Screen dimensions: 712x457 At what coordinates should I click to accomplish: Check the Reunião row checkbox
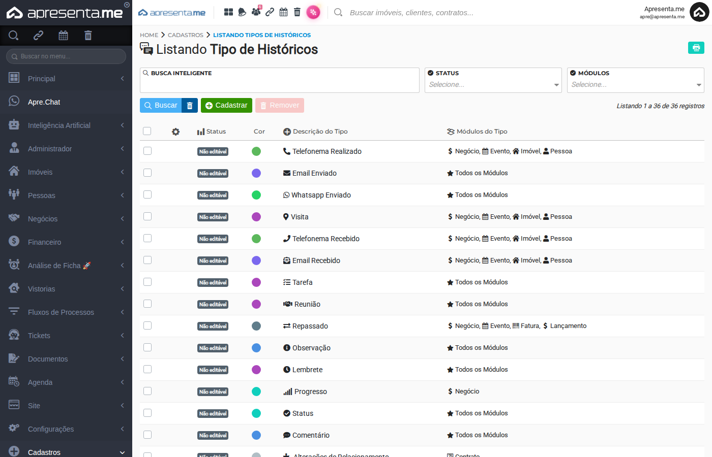pyautogui.click(x=147, y=304)
